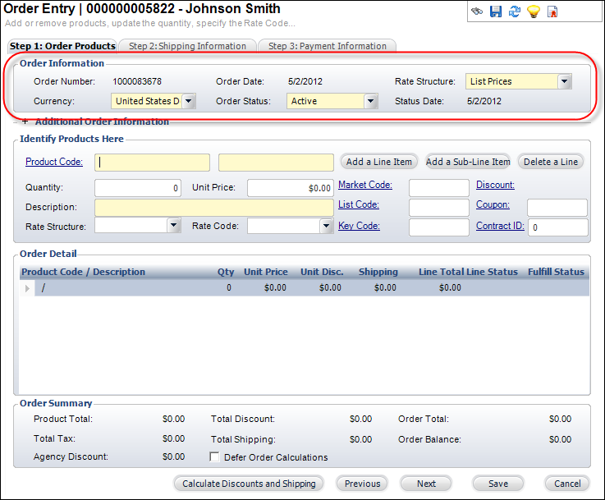Click the floppy disk save icon
605x500 pixels.
click(496, 11)
